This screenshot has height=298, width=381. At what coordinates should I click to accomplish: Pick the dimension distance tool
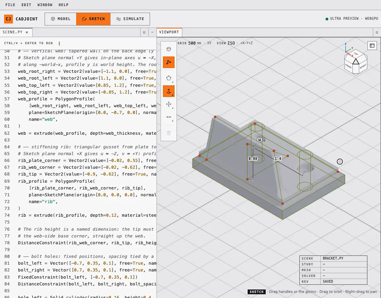pos(169,117)
